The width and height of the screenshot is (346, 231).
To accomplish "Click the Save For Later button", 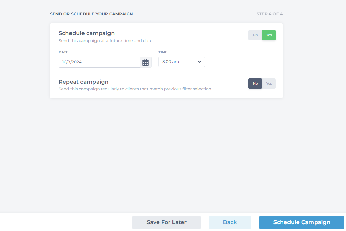I will [x=166, y=222].
